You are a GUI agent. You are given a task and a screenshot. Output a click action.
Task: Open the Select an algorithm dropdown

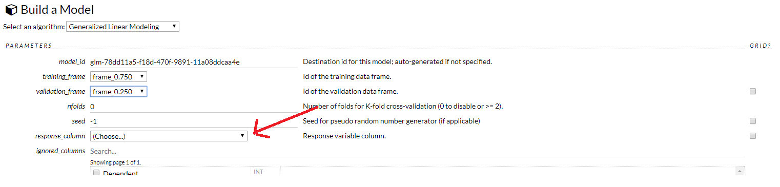123,27
